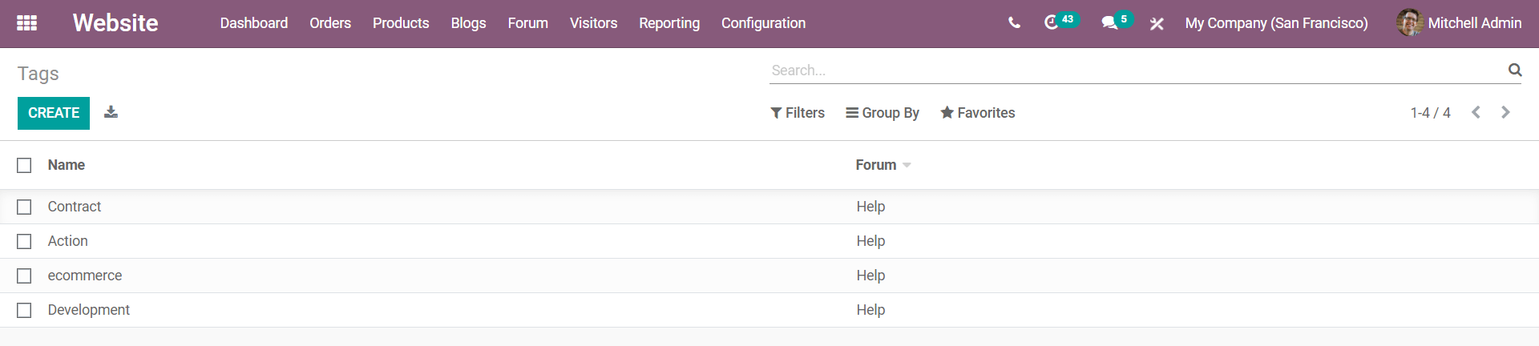The width and height of the screenshot is (1539, 346).
Task: Click Help forum cell in Action row
Action: tap(870, 241)
